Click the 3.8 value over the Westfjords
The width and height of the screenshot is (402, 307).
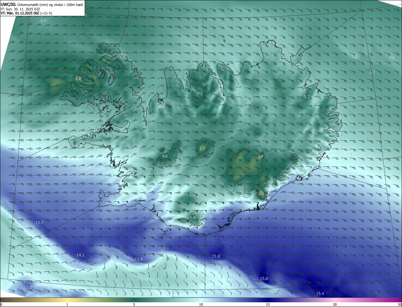[78, 79]
